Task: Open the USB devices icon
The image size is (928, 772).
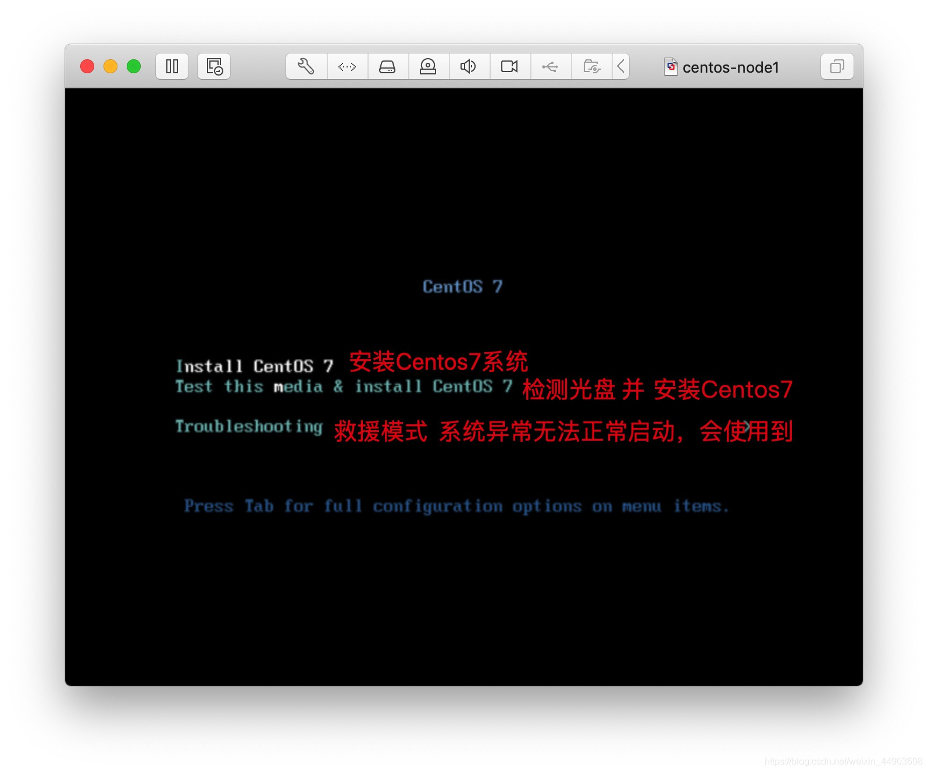Action: tap(551, 66)
